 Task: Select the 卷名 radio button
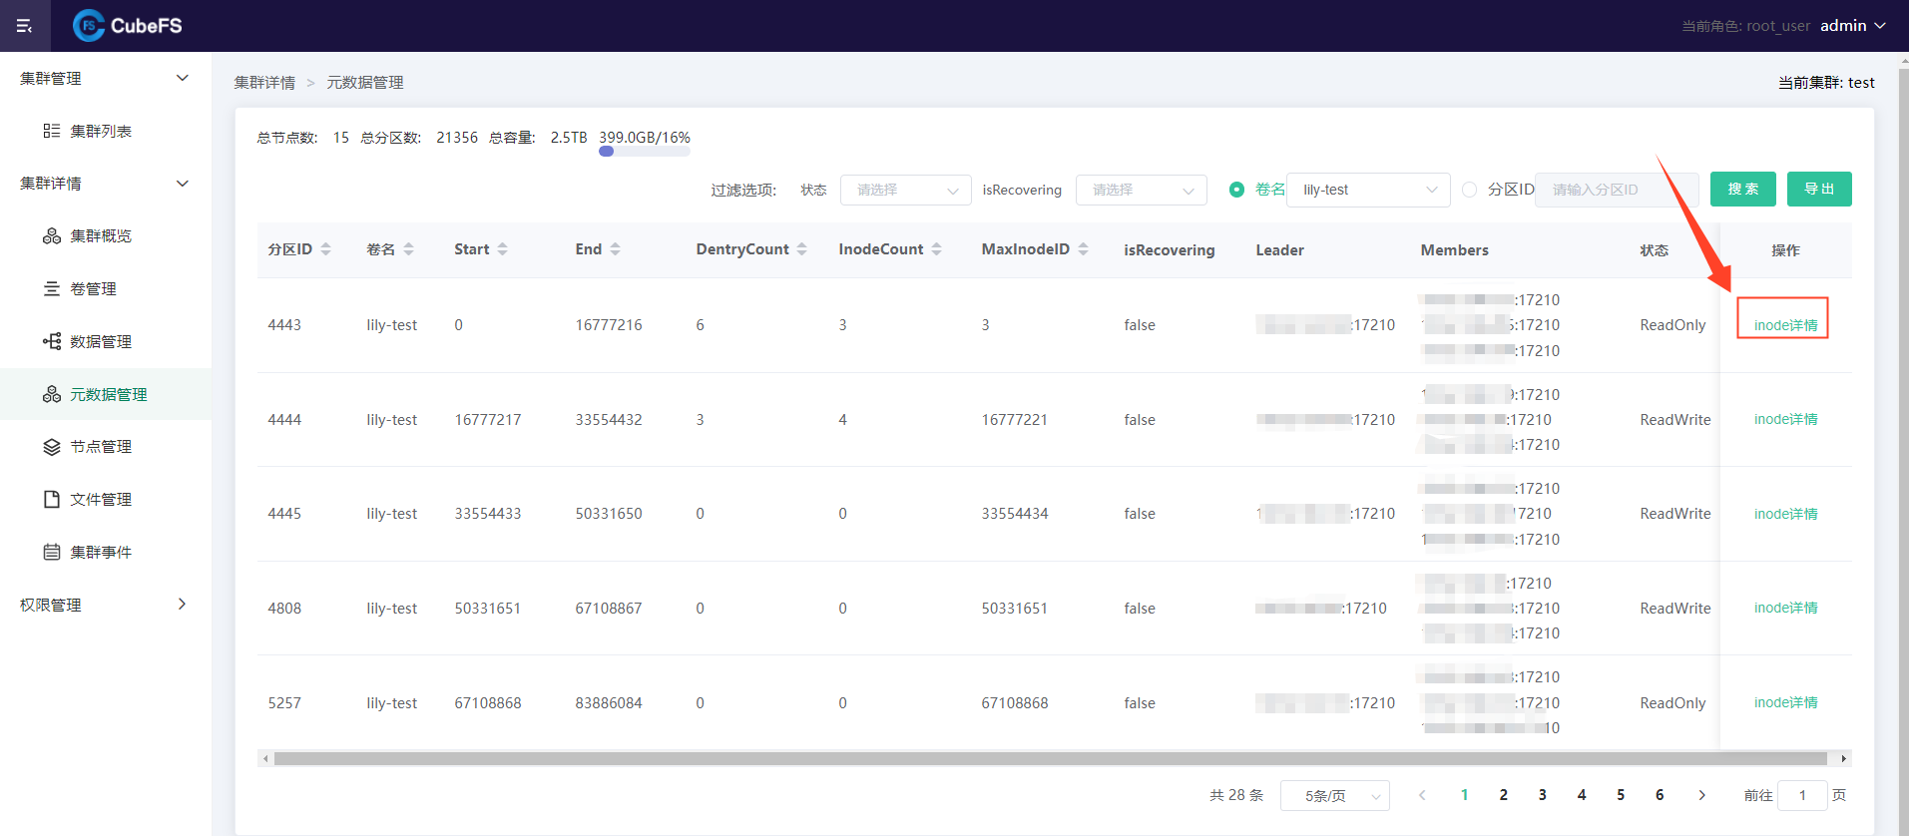point(1237,190)
